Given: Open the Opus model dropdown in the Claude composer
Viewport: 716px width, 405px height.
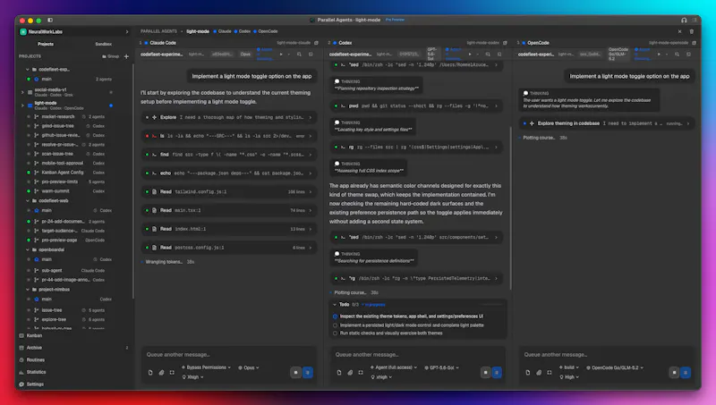Looking at the screenshot, I should tap(249, 367).
